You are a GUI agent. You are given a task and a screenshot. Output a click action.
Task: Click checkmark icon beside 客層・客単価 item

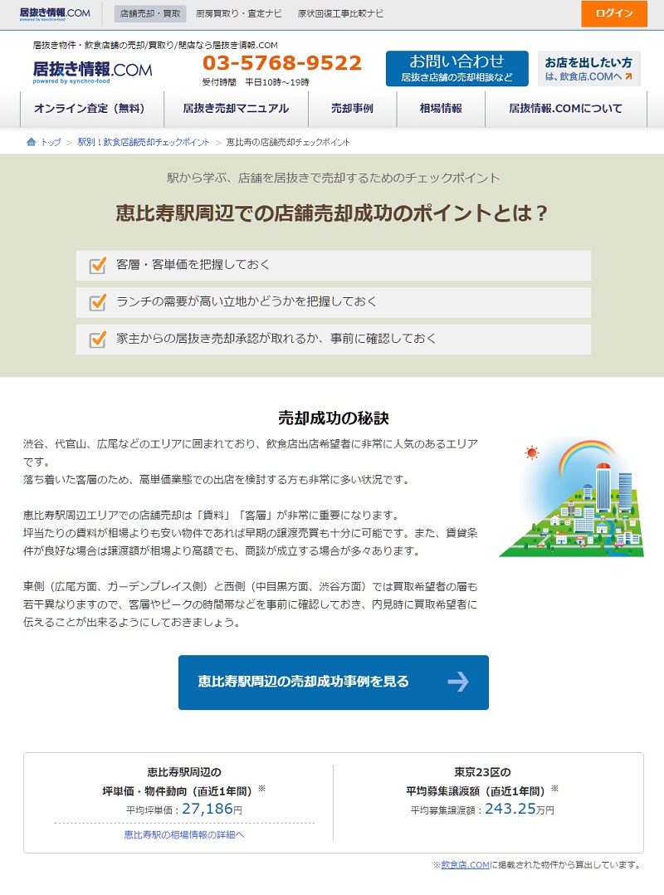point(98,265)
